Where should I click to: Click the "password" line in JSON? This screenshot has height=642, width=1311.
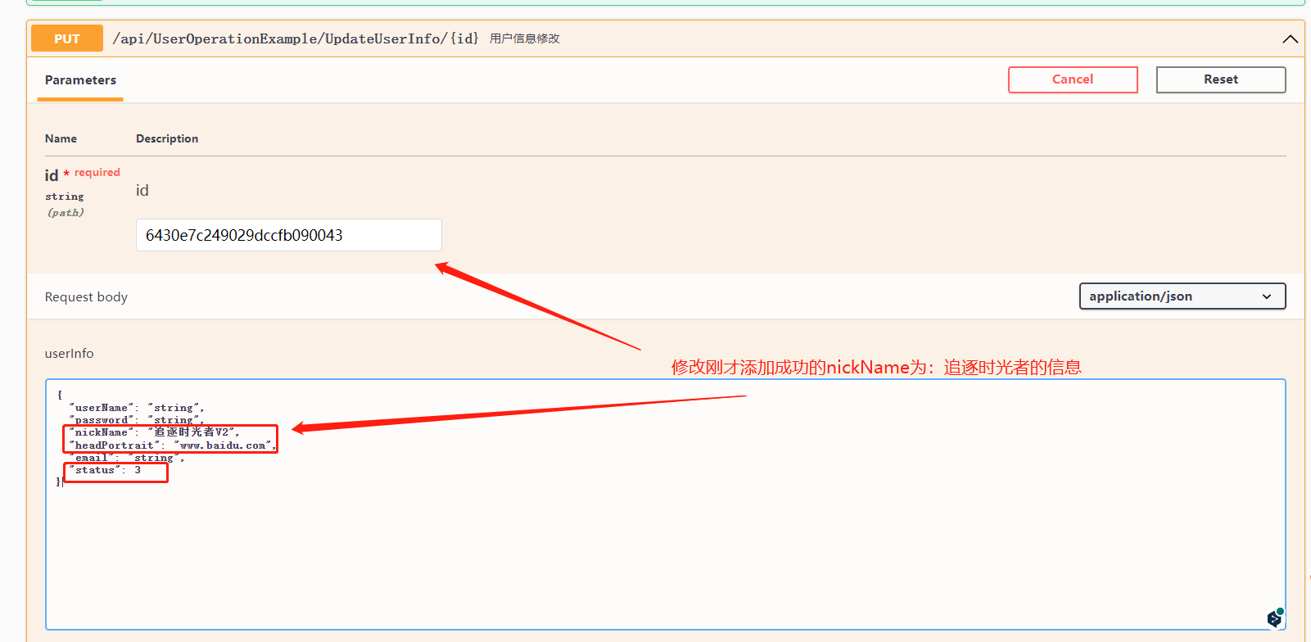coord(137,420)
